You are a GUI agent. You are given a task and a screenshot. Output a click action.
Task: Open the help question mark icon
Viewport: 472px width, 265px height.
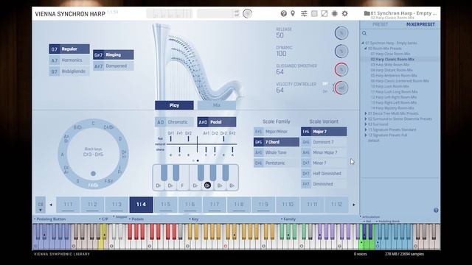(283, 13)
